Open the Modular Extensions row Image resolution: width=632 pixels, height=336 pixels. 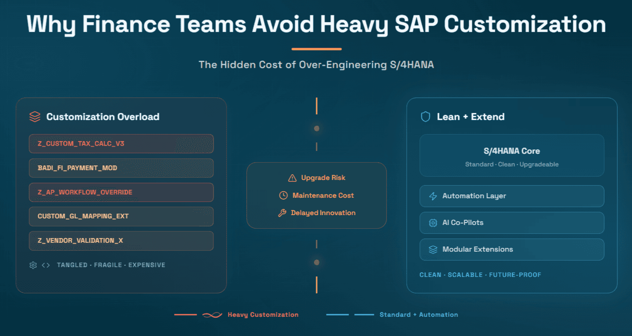(x=512, y=249)
